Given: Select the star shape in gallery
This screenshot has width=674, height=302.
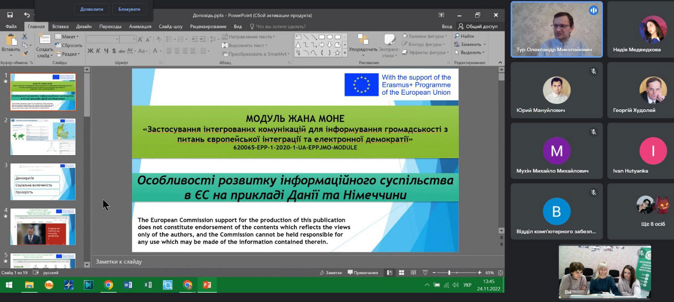Looking at the screenshot, I should (337, 53).
